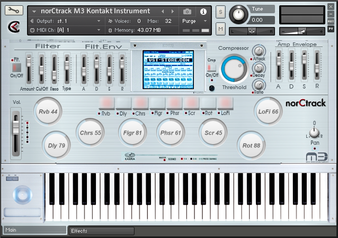The width and height of the screenshot is (338, 238).
Task: Open instrument edit mode with wrench icon
Action: 13,10
